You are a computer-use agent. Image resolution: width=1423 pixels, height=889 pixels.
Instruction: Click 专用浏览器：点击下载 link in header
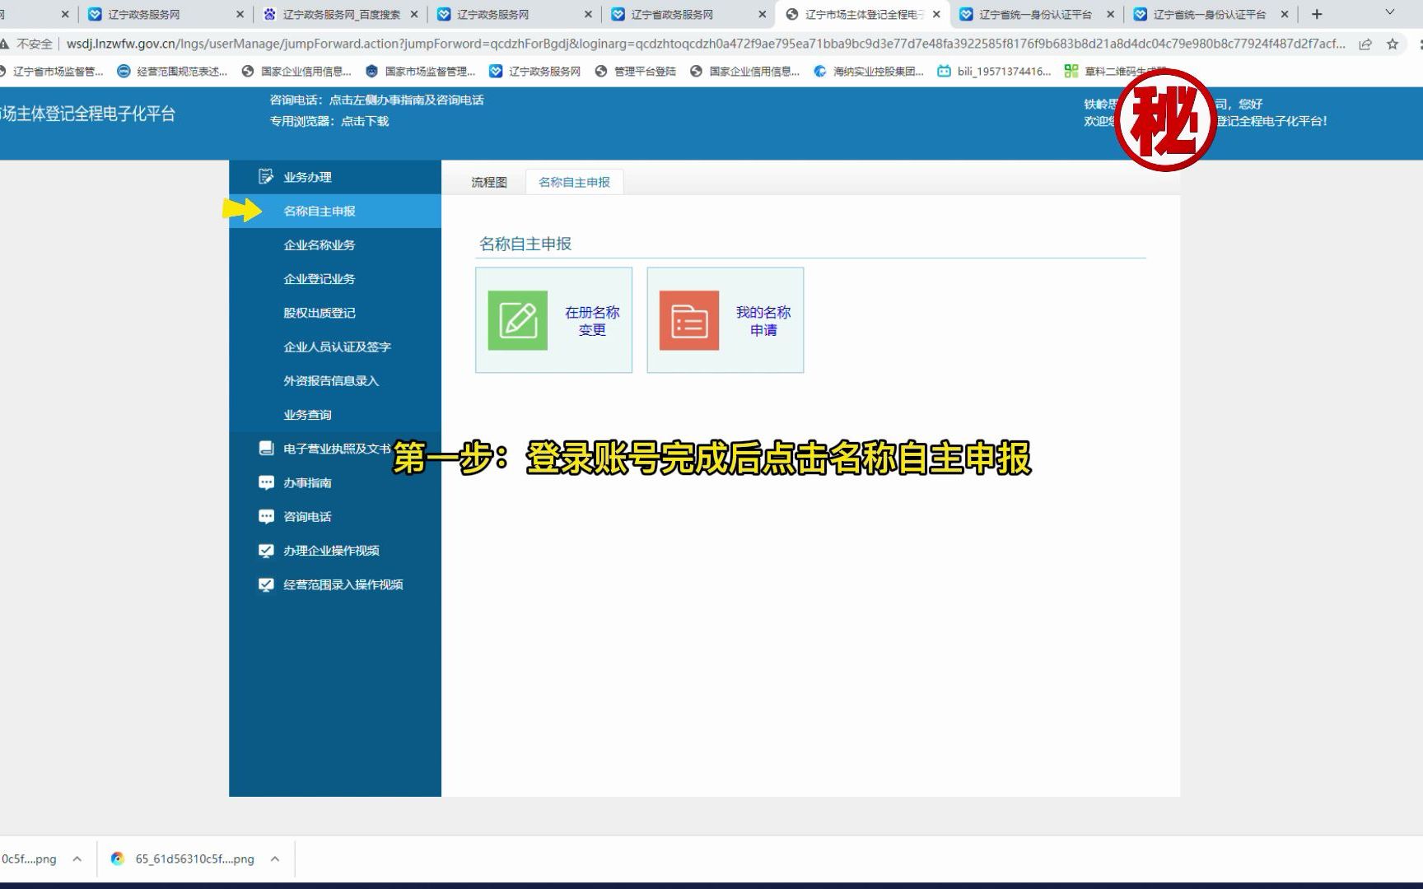pyautogui.click(x=329, y=121)
